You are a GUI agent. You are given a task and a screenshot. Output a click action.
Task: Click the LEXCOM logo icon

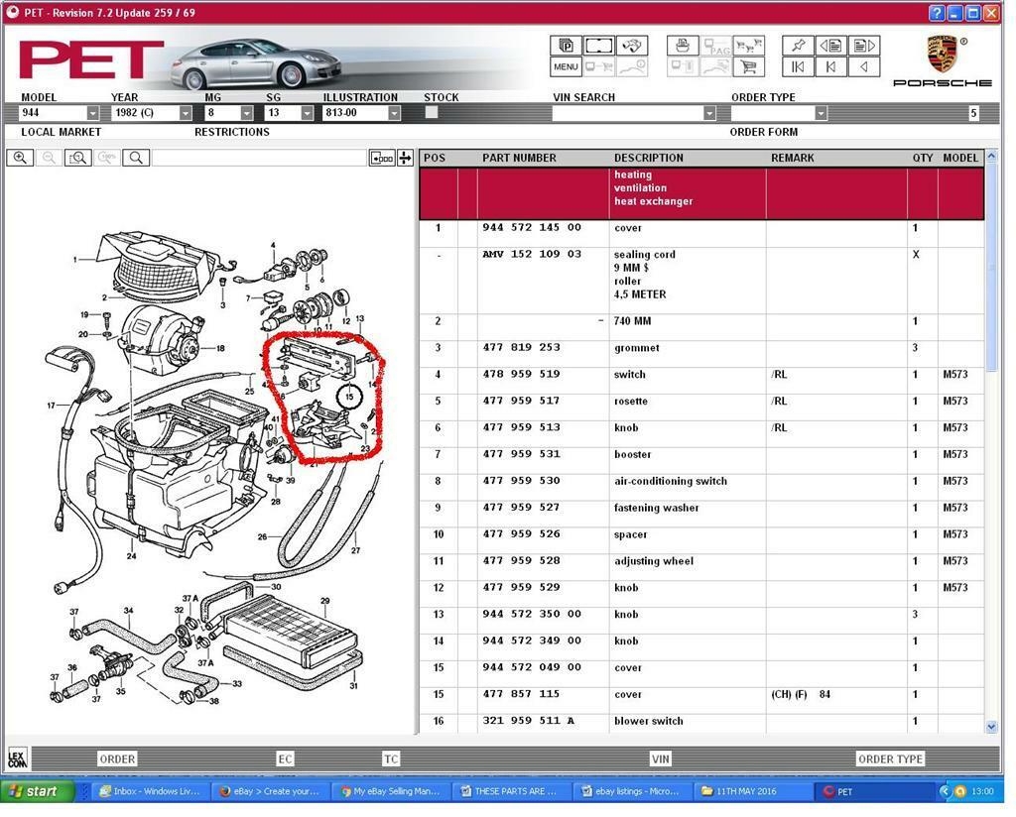(x=17, y=759)
